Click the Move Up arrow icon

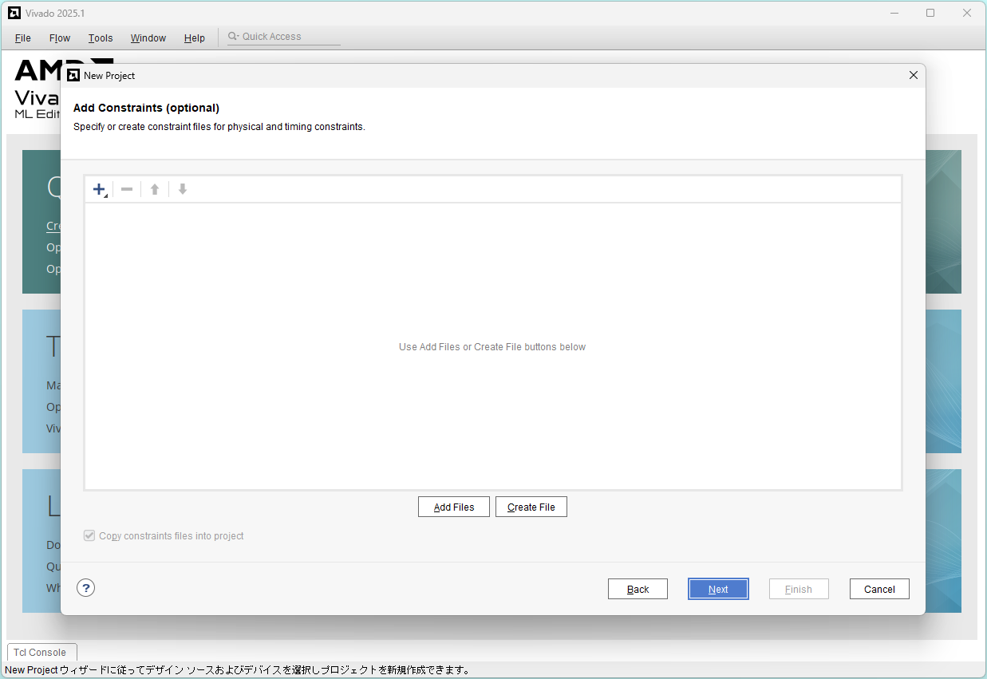click(155, 189)
